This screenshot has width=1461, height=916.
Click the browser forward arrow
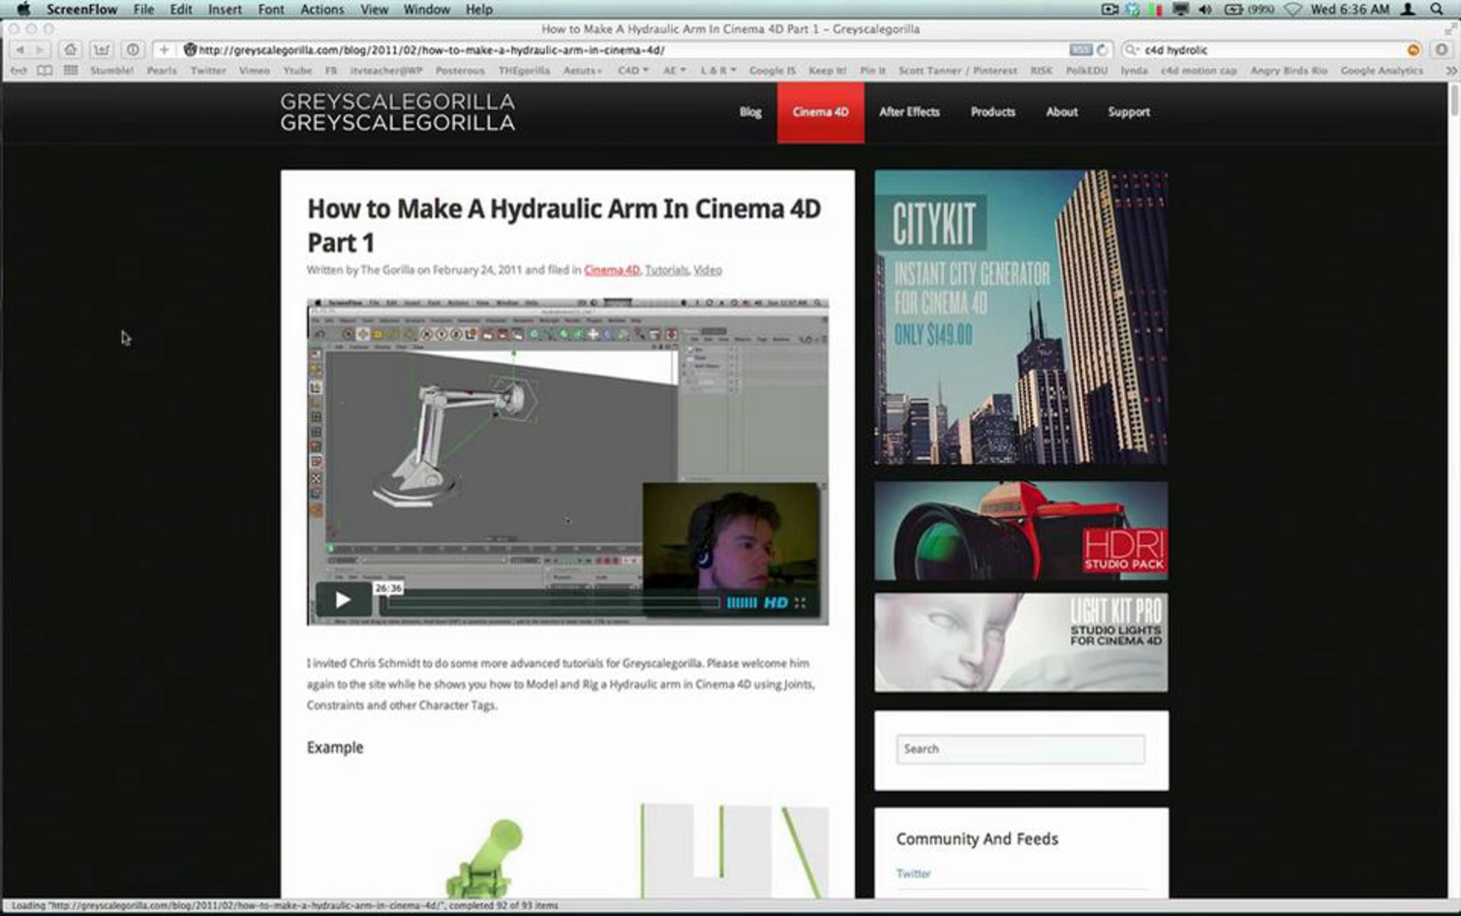click(x=39, y=50)
